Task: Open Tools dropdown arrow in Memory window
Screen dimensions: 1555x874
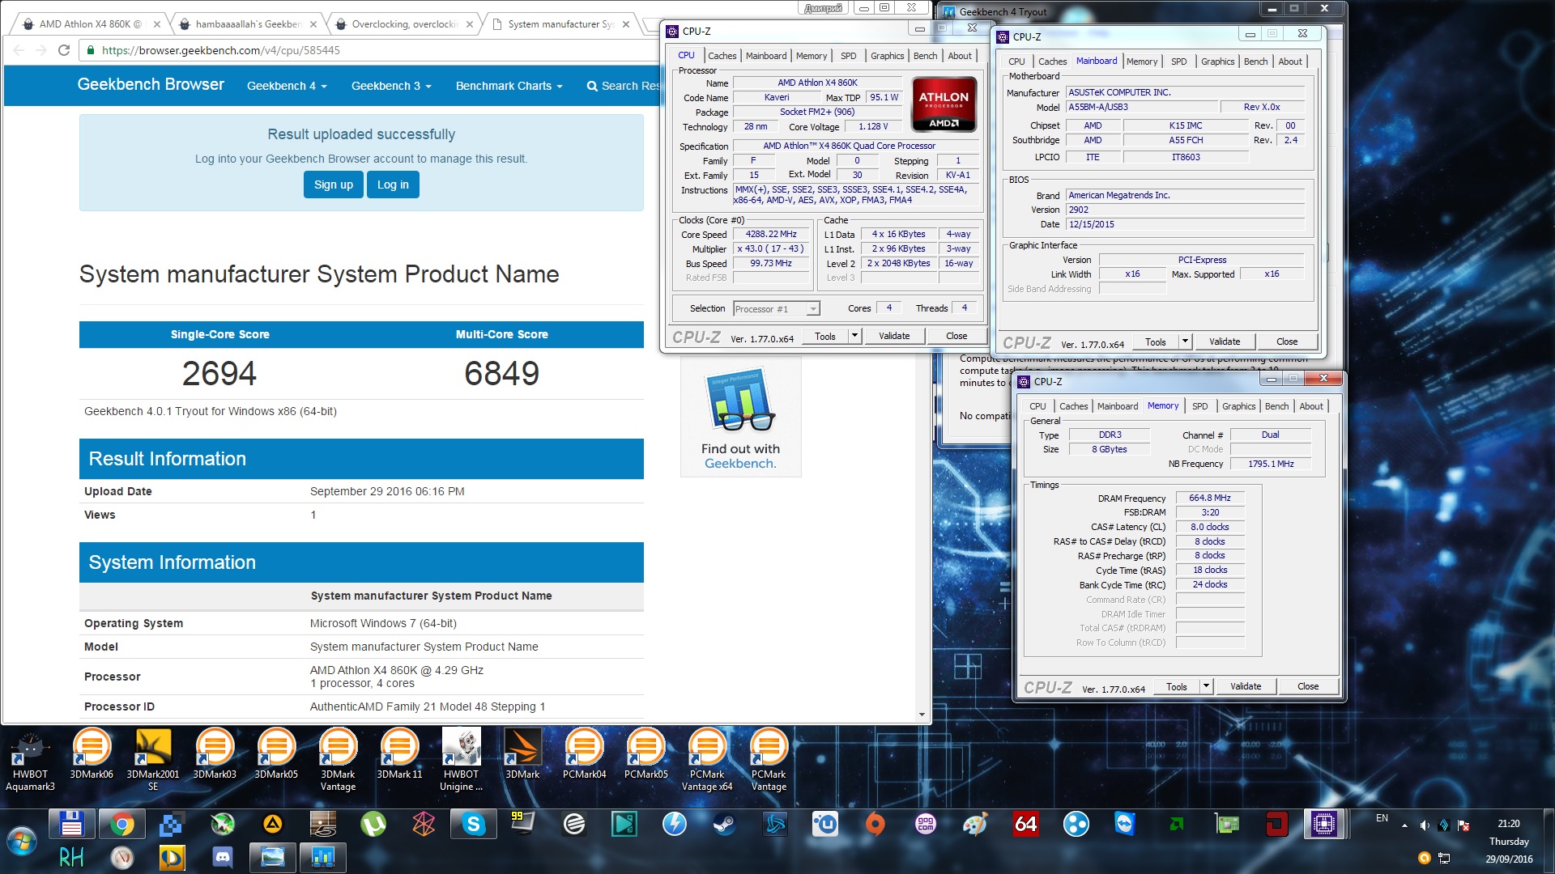Action: 1206,686
